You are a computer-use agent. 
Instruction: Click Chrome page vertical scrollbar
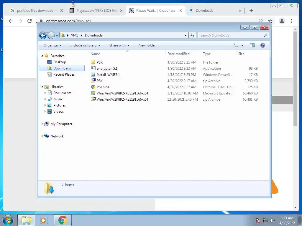[295, 79]
